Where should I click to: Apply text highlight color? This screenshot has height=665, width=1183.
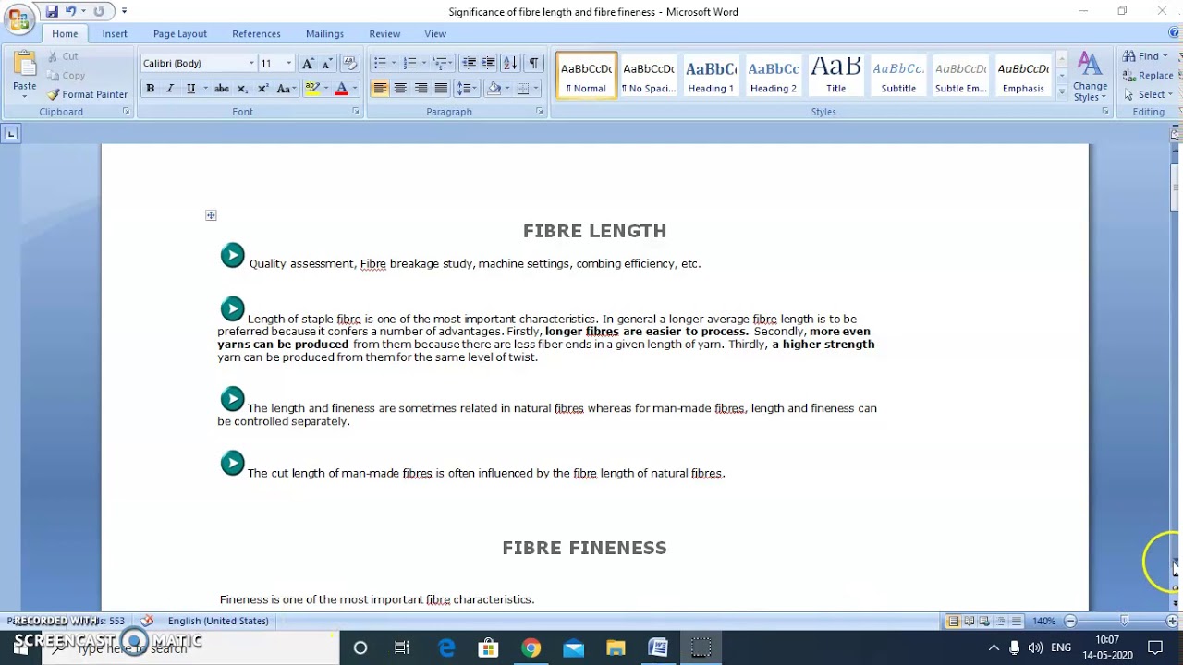tap(312, 89)
